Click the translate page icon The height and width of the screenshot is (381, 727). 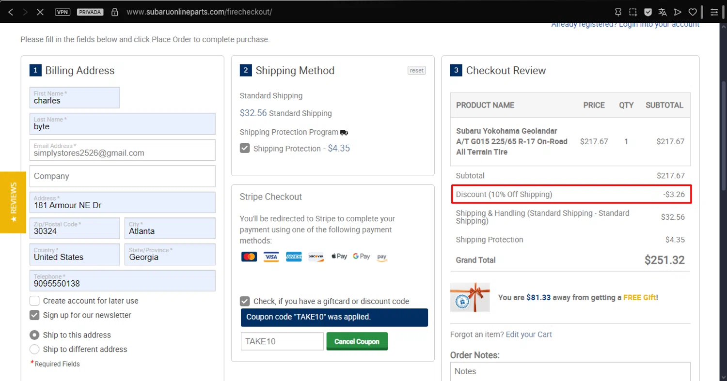(x=663, y=12)
